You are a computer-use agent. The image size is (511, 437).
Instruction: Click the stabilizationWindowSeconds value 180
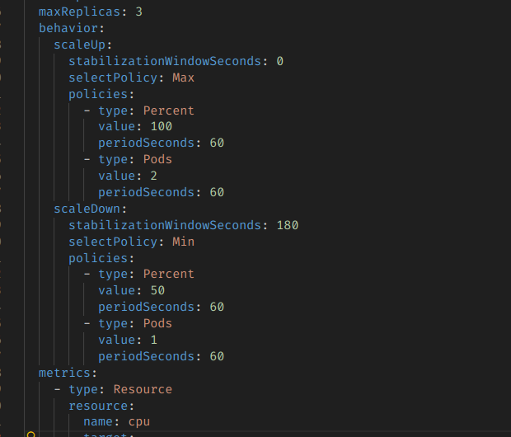click(x=287, y=225)
